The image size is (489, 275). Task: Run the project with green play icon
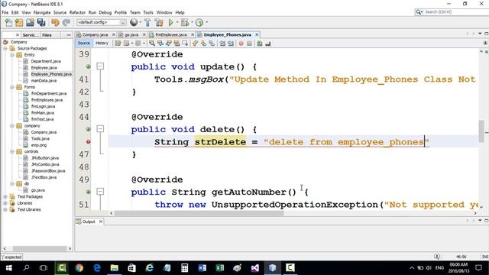click(170, 22)
